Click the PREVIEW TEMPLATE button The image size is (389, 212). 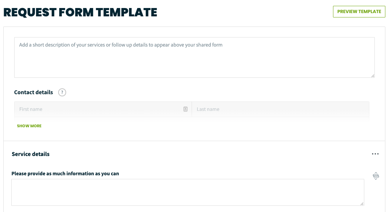359,11
